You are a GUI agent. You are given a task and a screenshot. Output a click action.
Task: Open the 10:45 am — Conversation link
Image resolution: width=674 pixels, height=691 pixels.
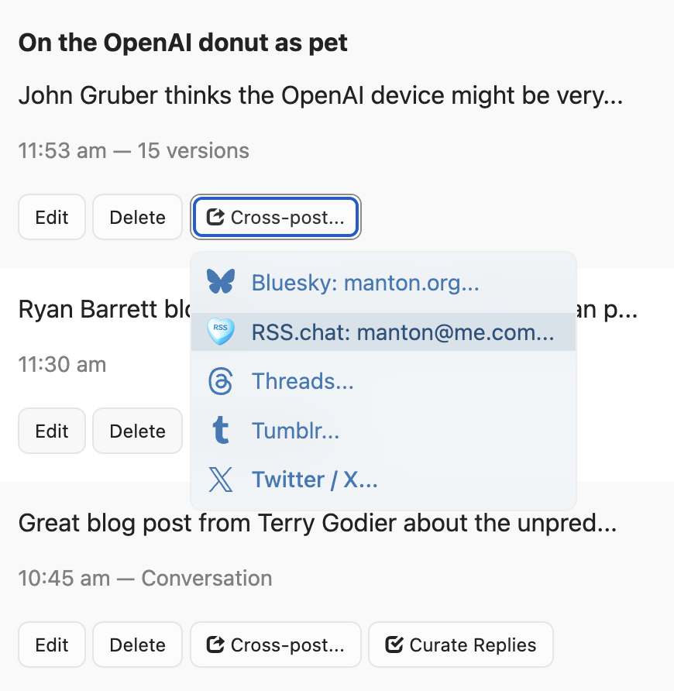pos(145,578)
